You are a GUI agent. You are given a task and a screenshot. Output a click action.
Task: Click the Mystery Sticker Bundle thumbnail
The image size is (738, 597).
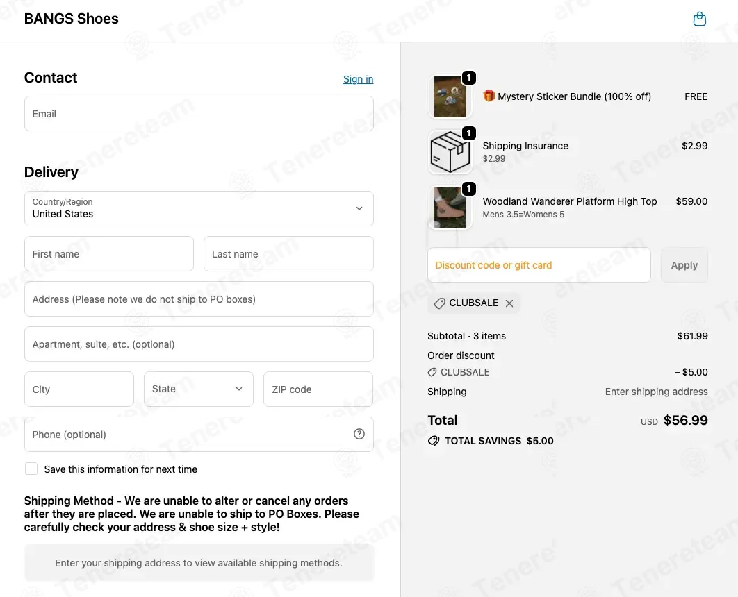tap(450, 96)
